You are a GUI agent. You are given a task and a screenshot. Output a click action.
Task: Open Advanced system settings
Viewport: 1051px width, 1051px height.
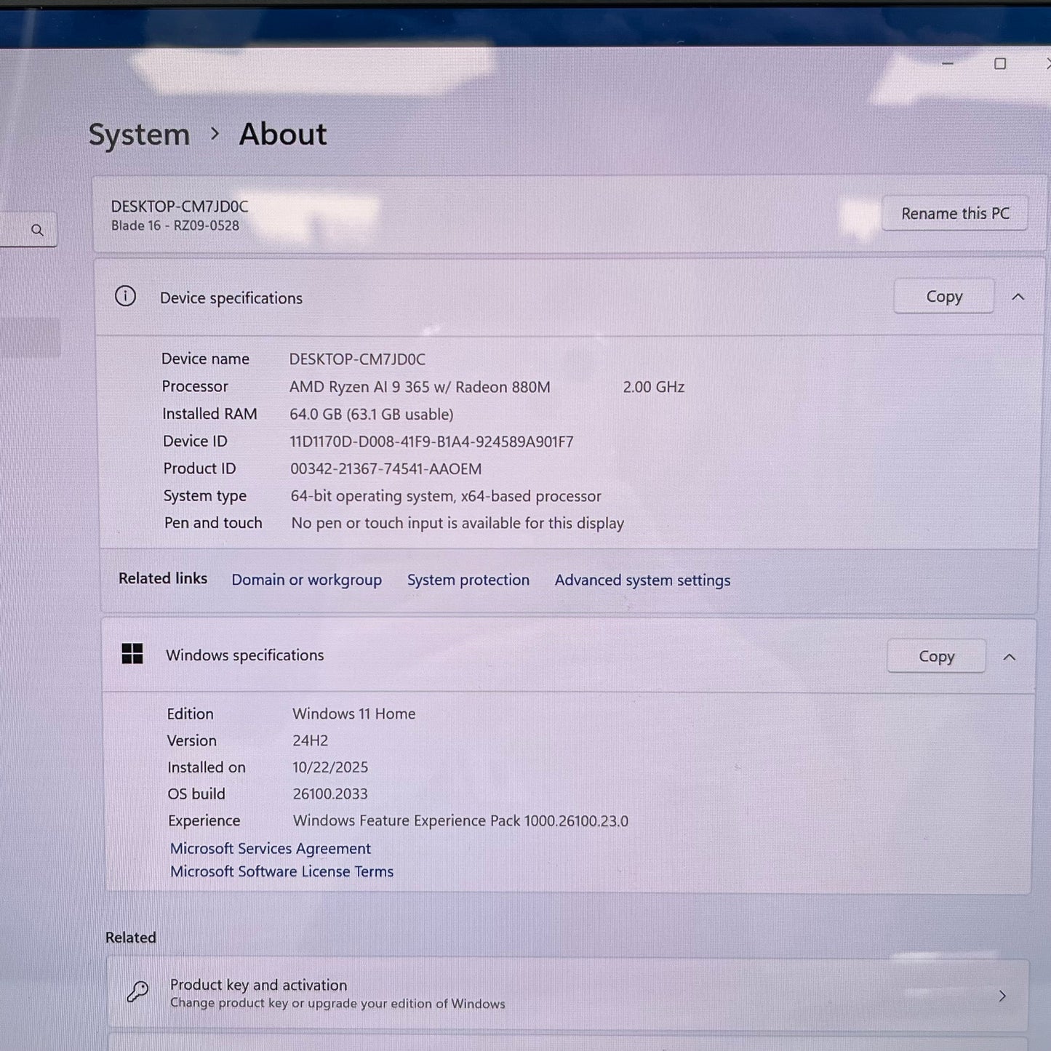[x=642, y=580]
